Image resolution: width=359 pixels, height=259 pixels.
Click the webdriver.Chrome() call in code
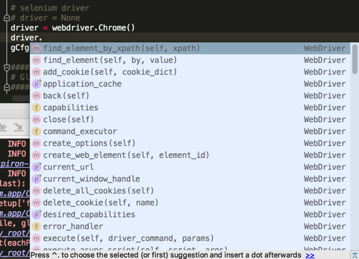[x=94, y=28]
